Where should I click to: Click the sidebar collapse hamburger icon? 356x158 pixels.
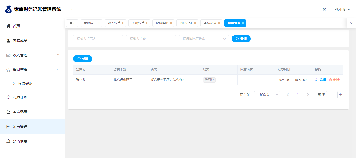coord(73,9)
